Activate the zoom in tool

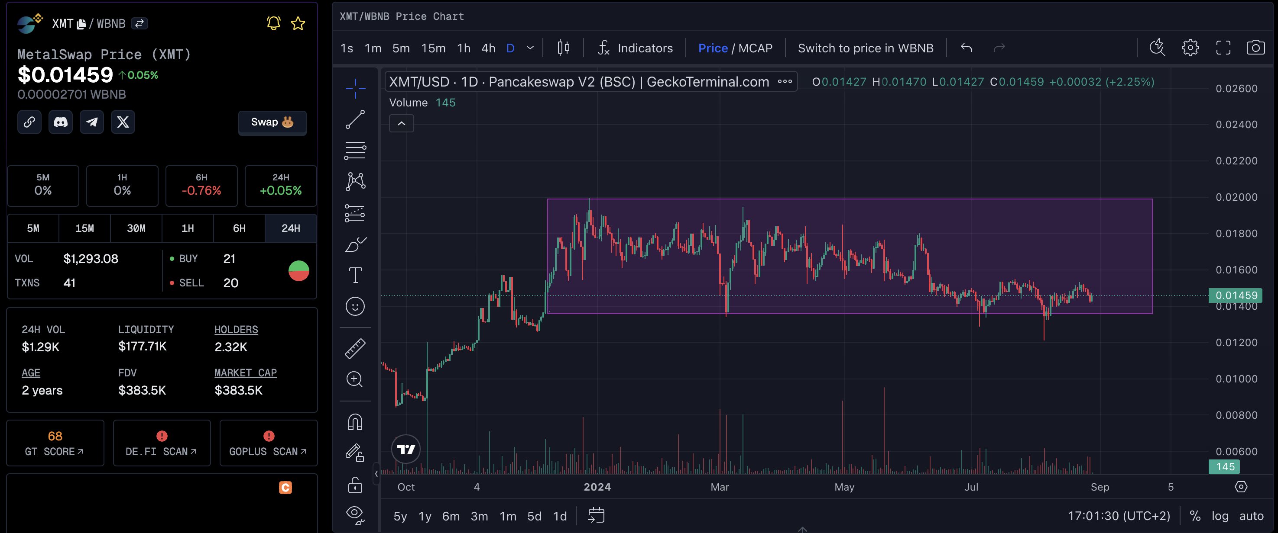[x=355, y=379]
